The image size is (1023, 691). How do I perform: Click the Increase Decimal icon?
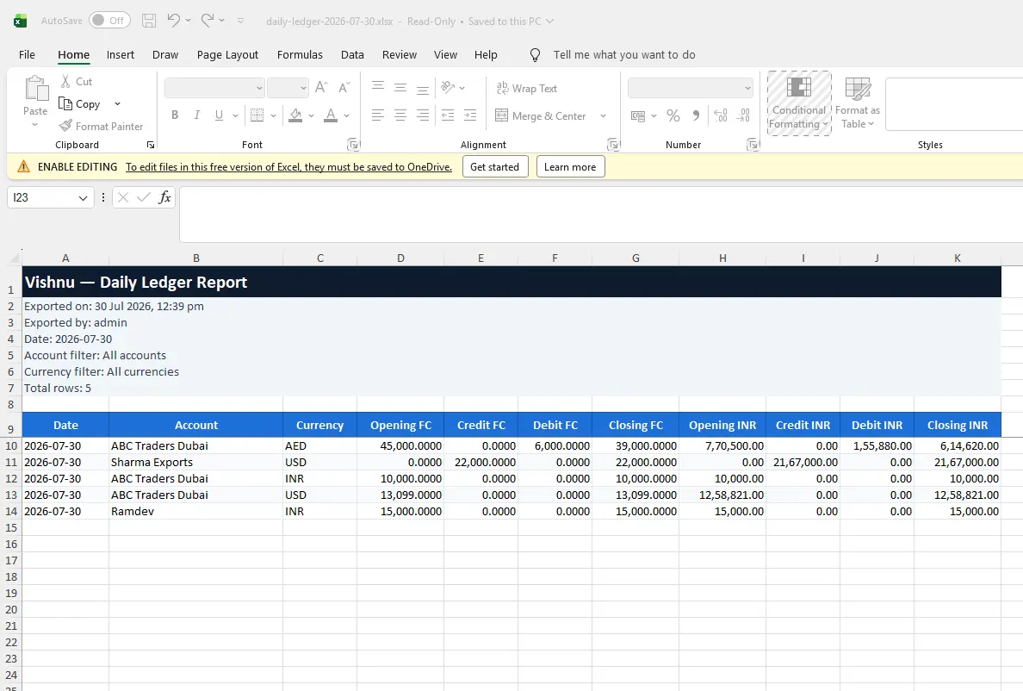click(x=720, y=116)
